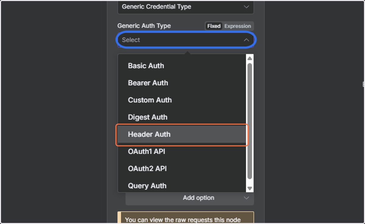Select the OAuth1 API option

[182, 151]
